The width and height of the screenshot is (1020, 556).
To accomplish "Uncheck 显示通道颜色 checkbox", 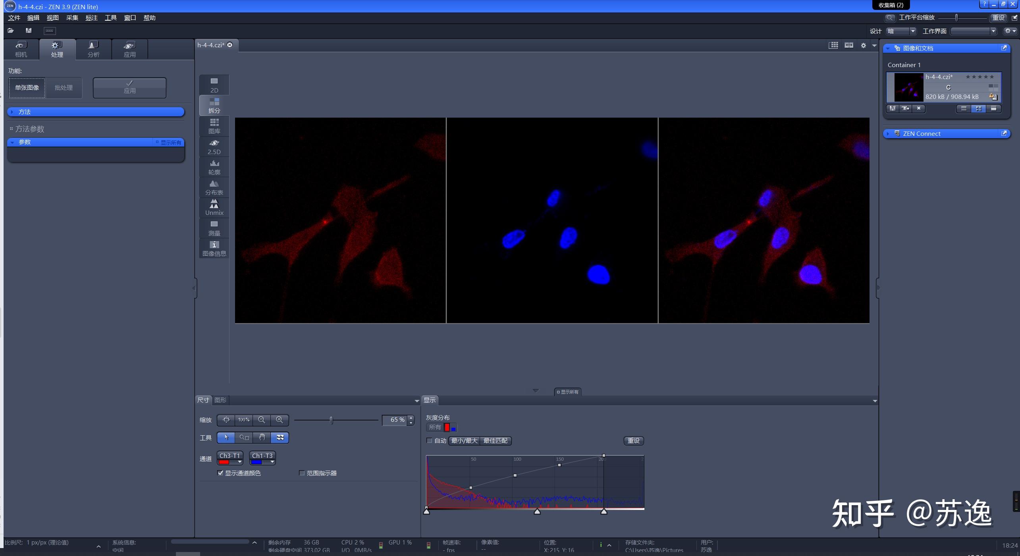I will pos(220,473).
